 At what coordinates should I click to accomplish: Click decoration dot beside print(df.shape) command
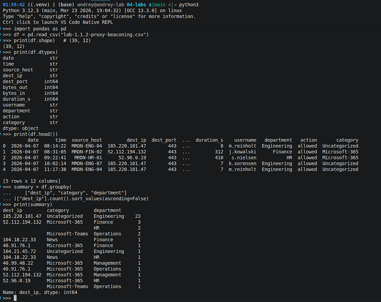pos(0,40)
